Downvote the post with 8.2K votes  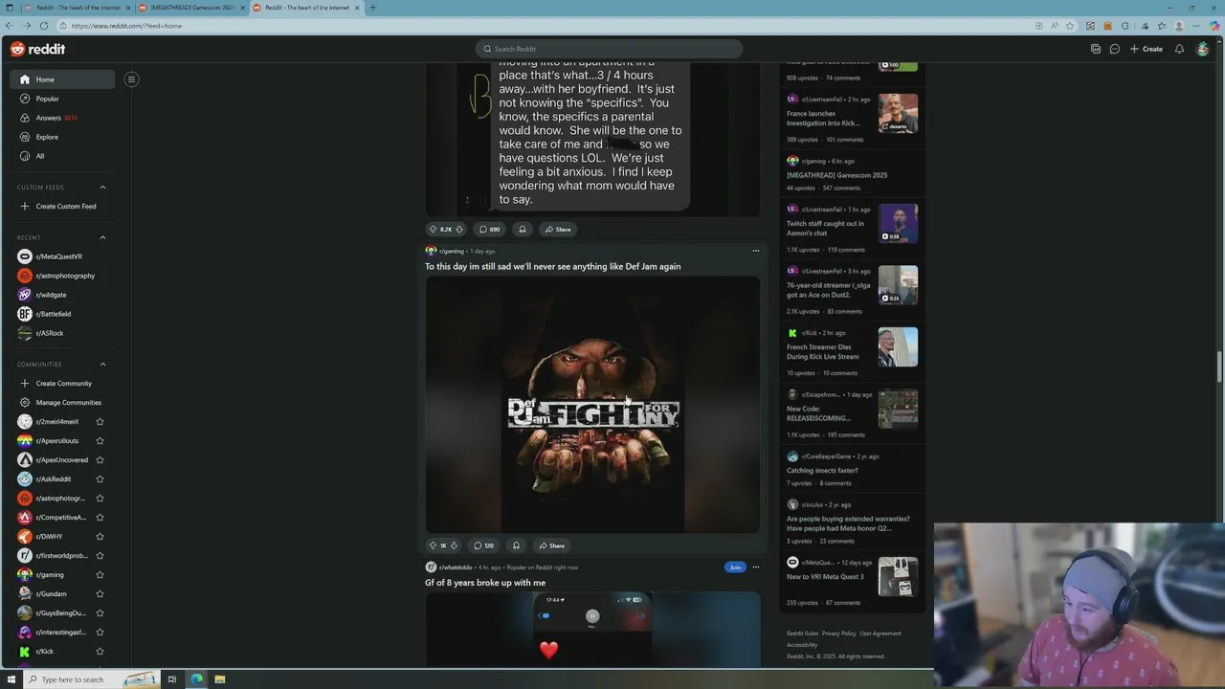click(x=459, y=229)
